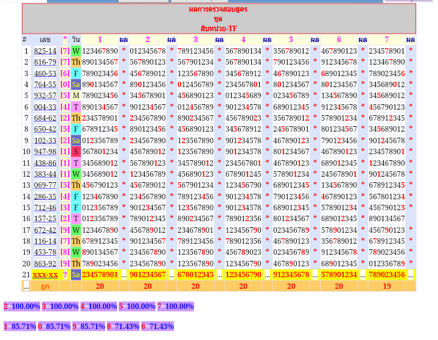
Task: Open the 932-57 number link
Action: tap(45, 96)
